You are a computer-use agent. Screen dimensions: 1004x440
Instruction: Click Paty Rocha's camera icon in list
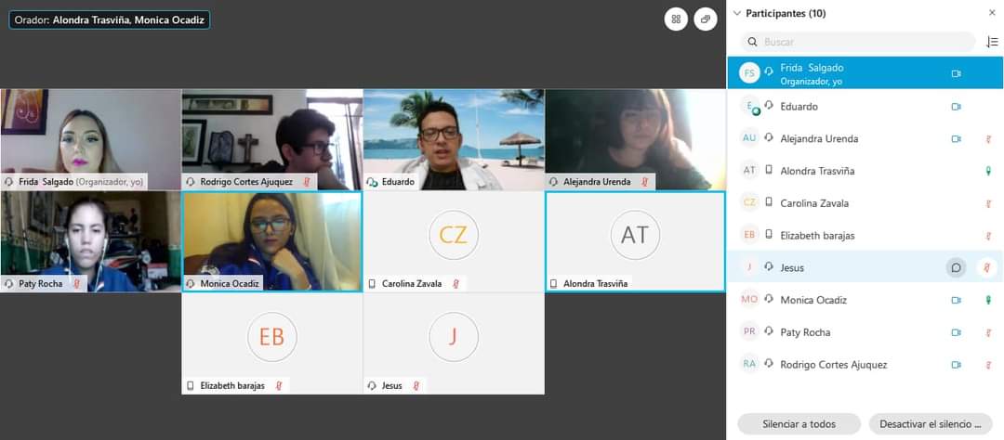pos(956,332)
